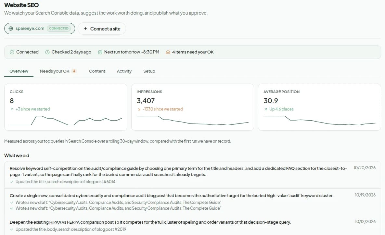Click the orange 4 badge on Needs your OK
Screen dimensions: 385x235
point(74,71)
